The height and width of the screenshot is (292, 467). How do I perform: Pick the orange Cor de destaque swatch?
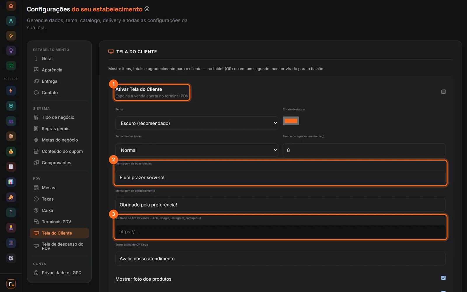coord(291,121)
